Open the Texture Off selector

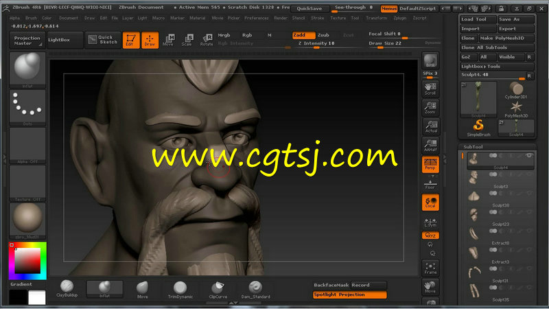pos(27,183)
